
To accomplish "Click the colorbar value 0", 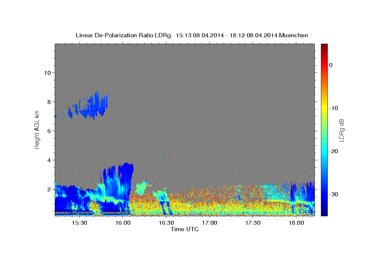I will (331, 65).
